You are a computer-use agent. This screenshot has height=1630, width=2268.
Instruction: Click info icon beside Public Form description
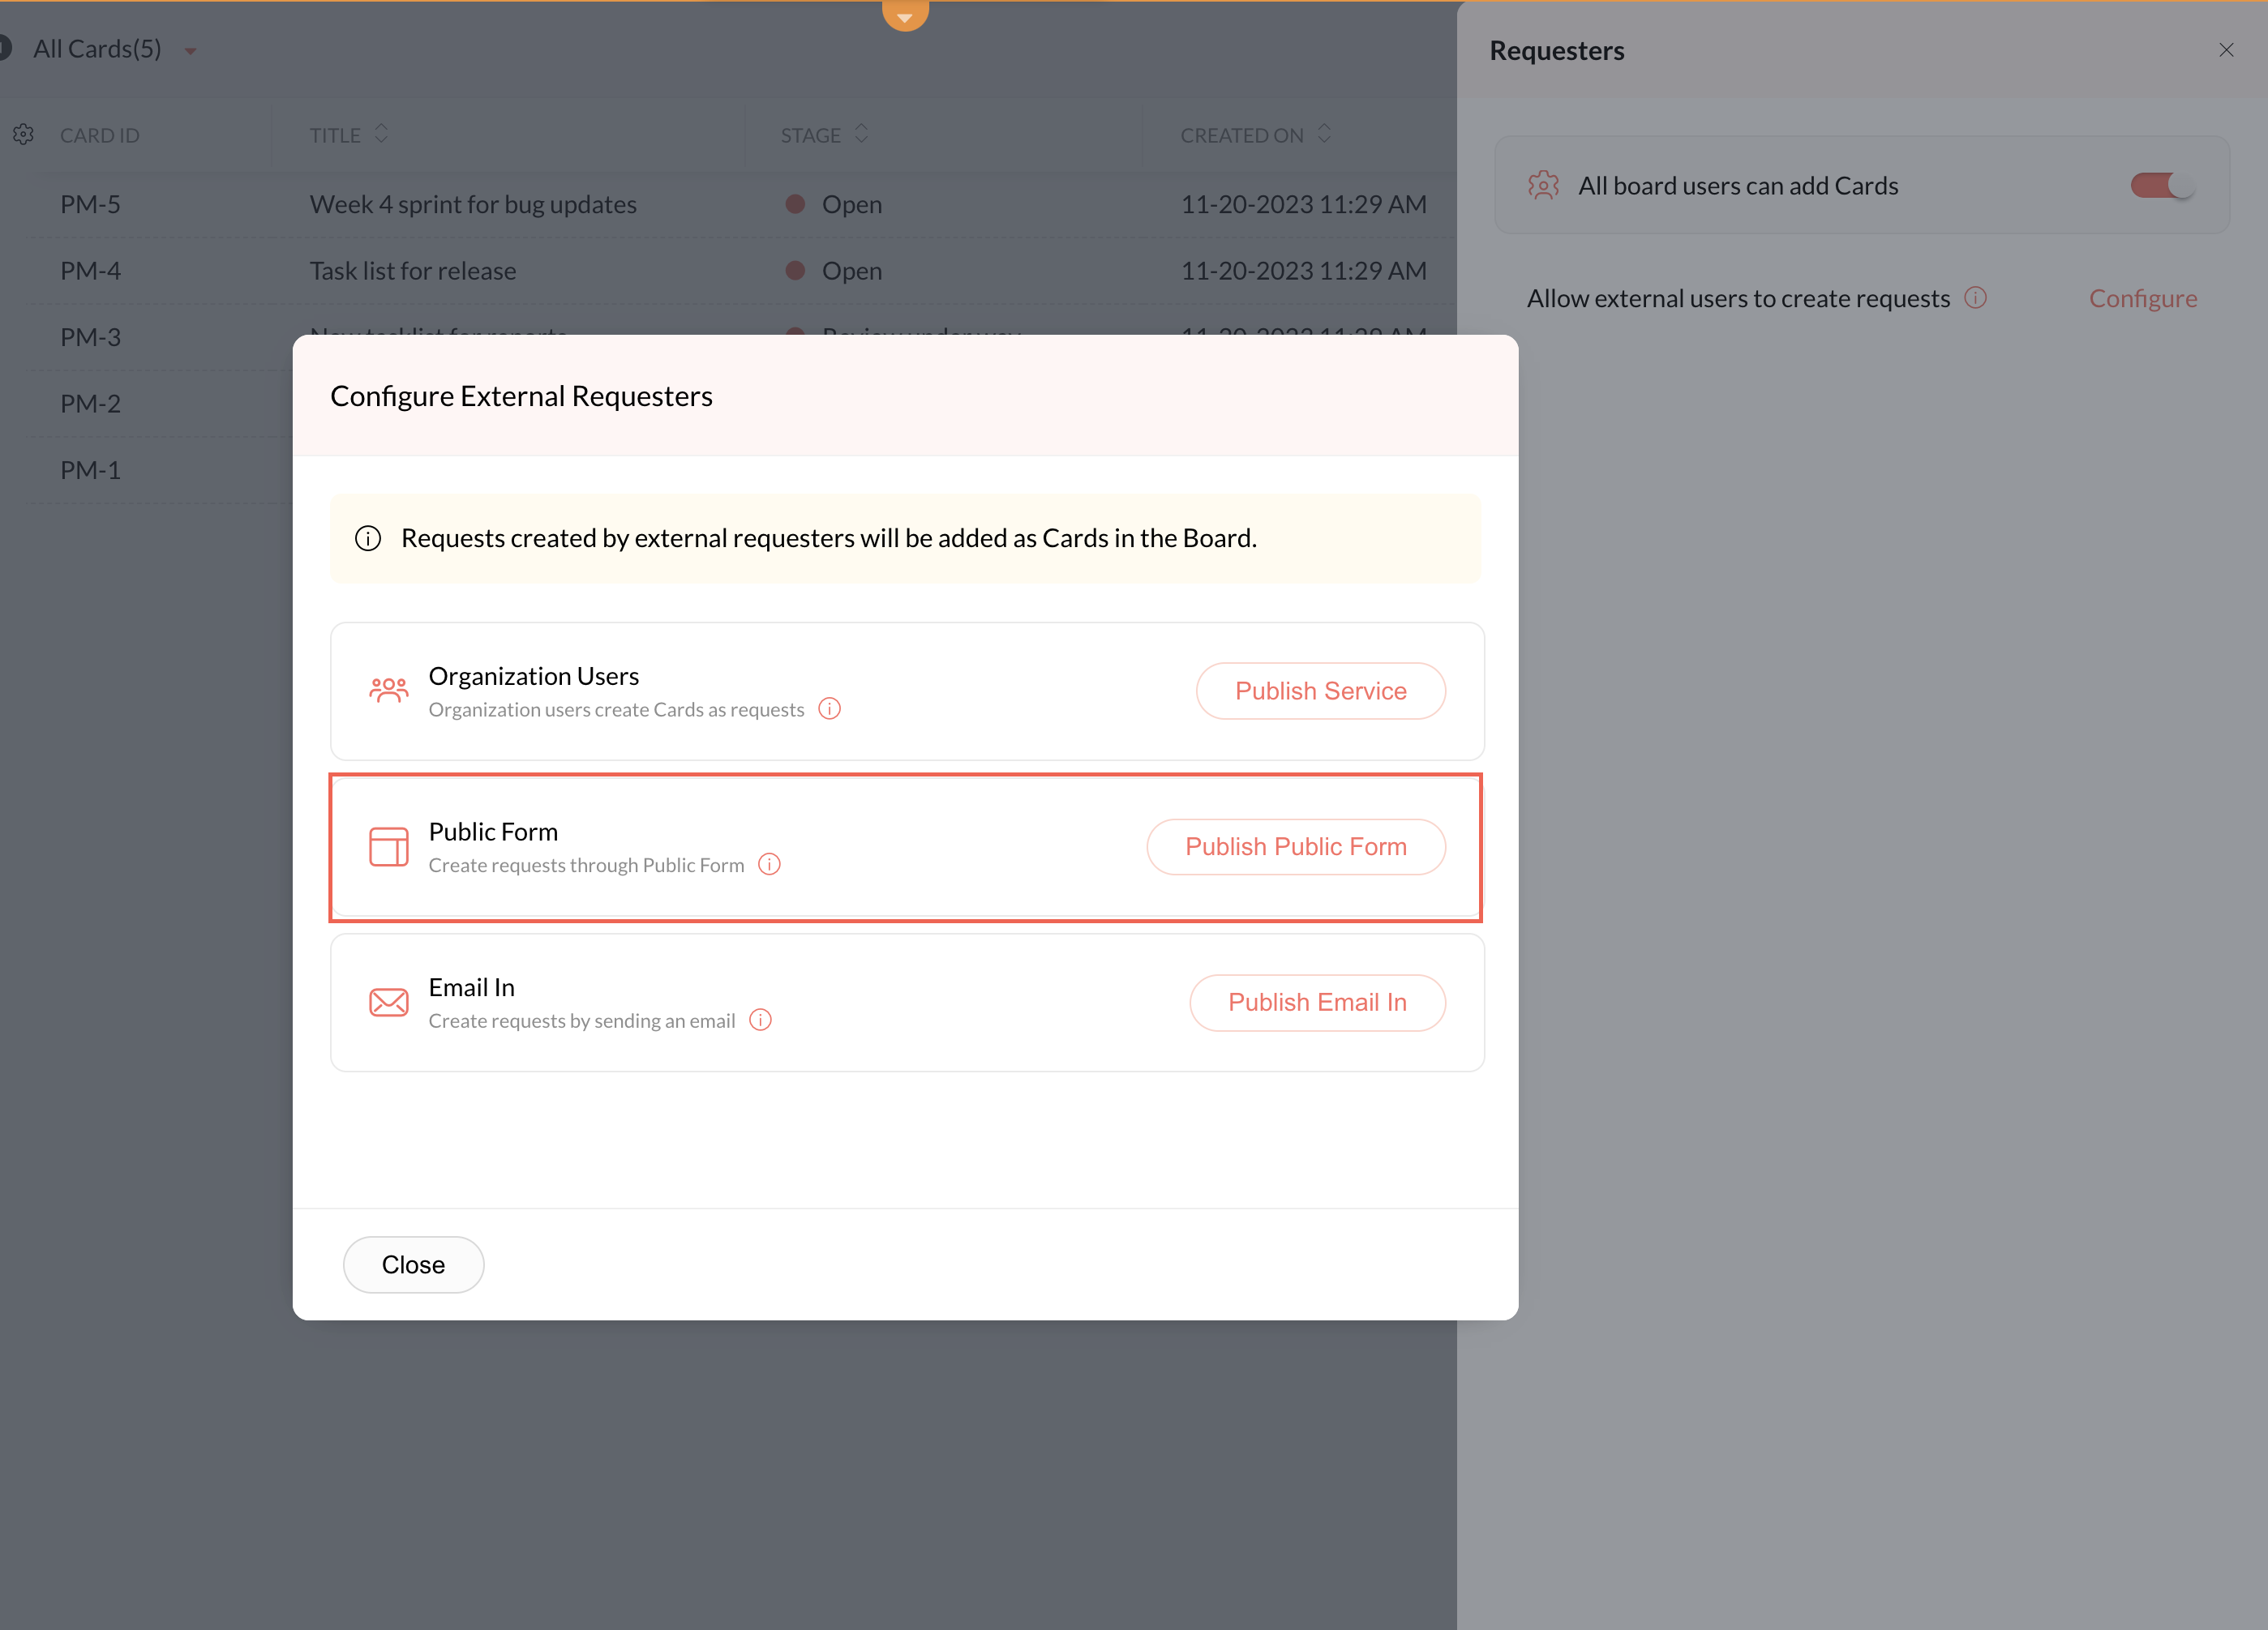[769, 865]
